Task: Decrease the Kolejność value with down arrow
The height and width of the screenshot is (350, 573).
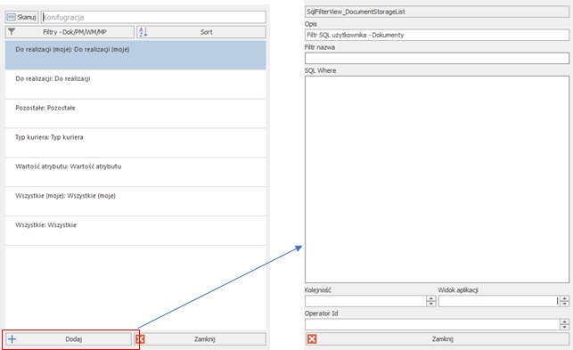Action: [x=431, y=304]
